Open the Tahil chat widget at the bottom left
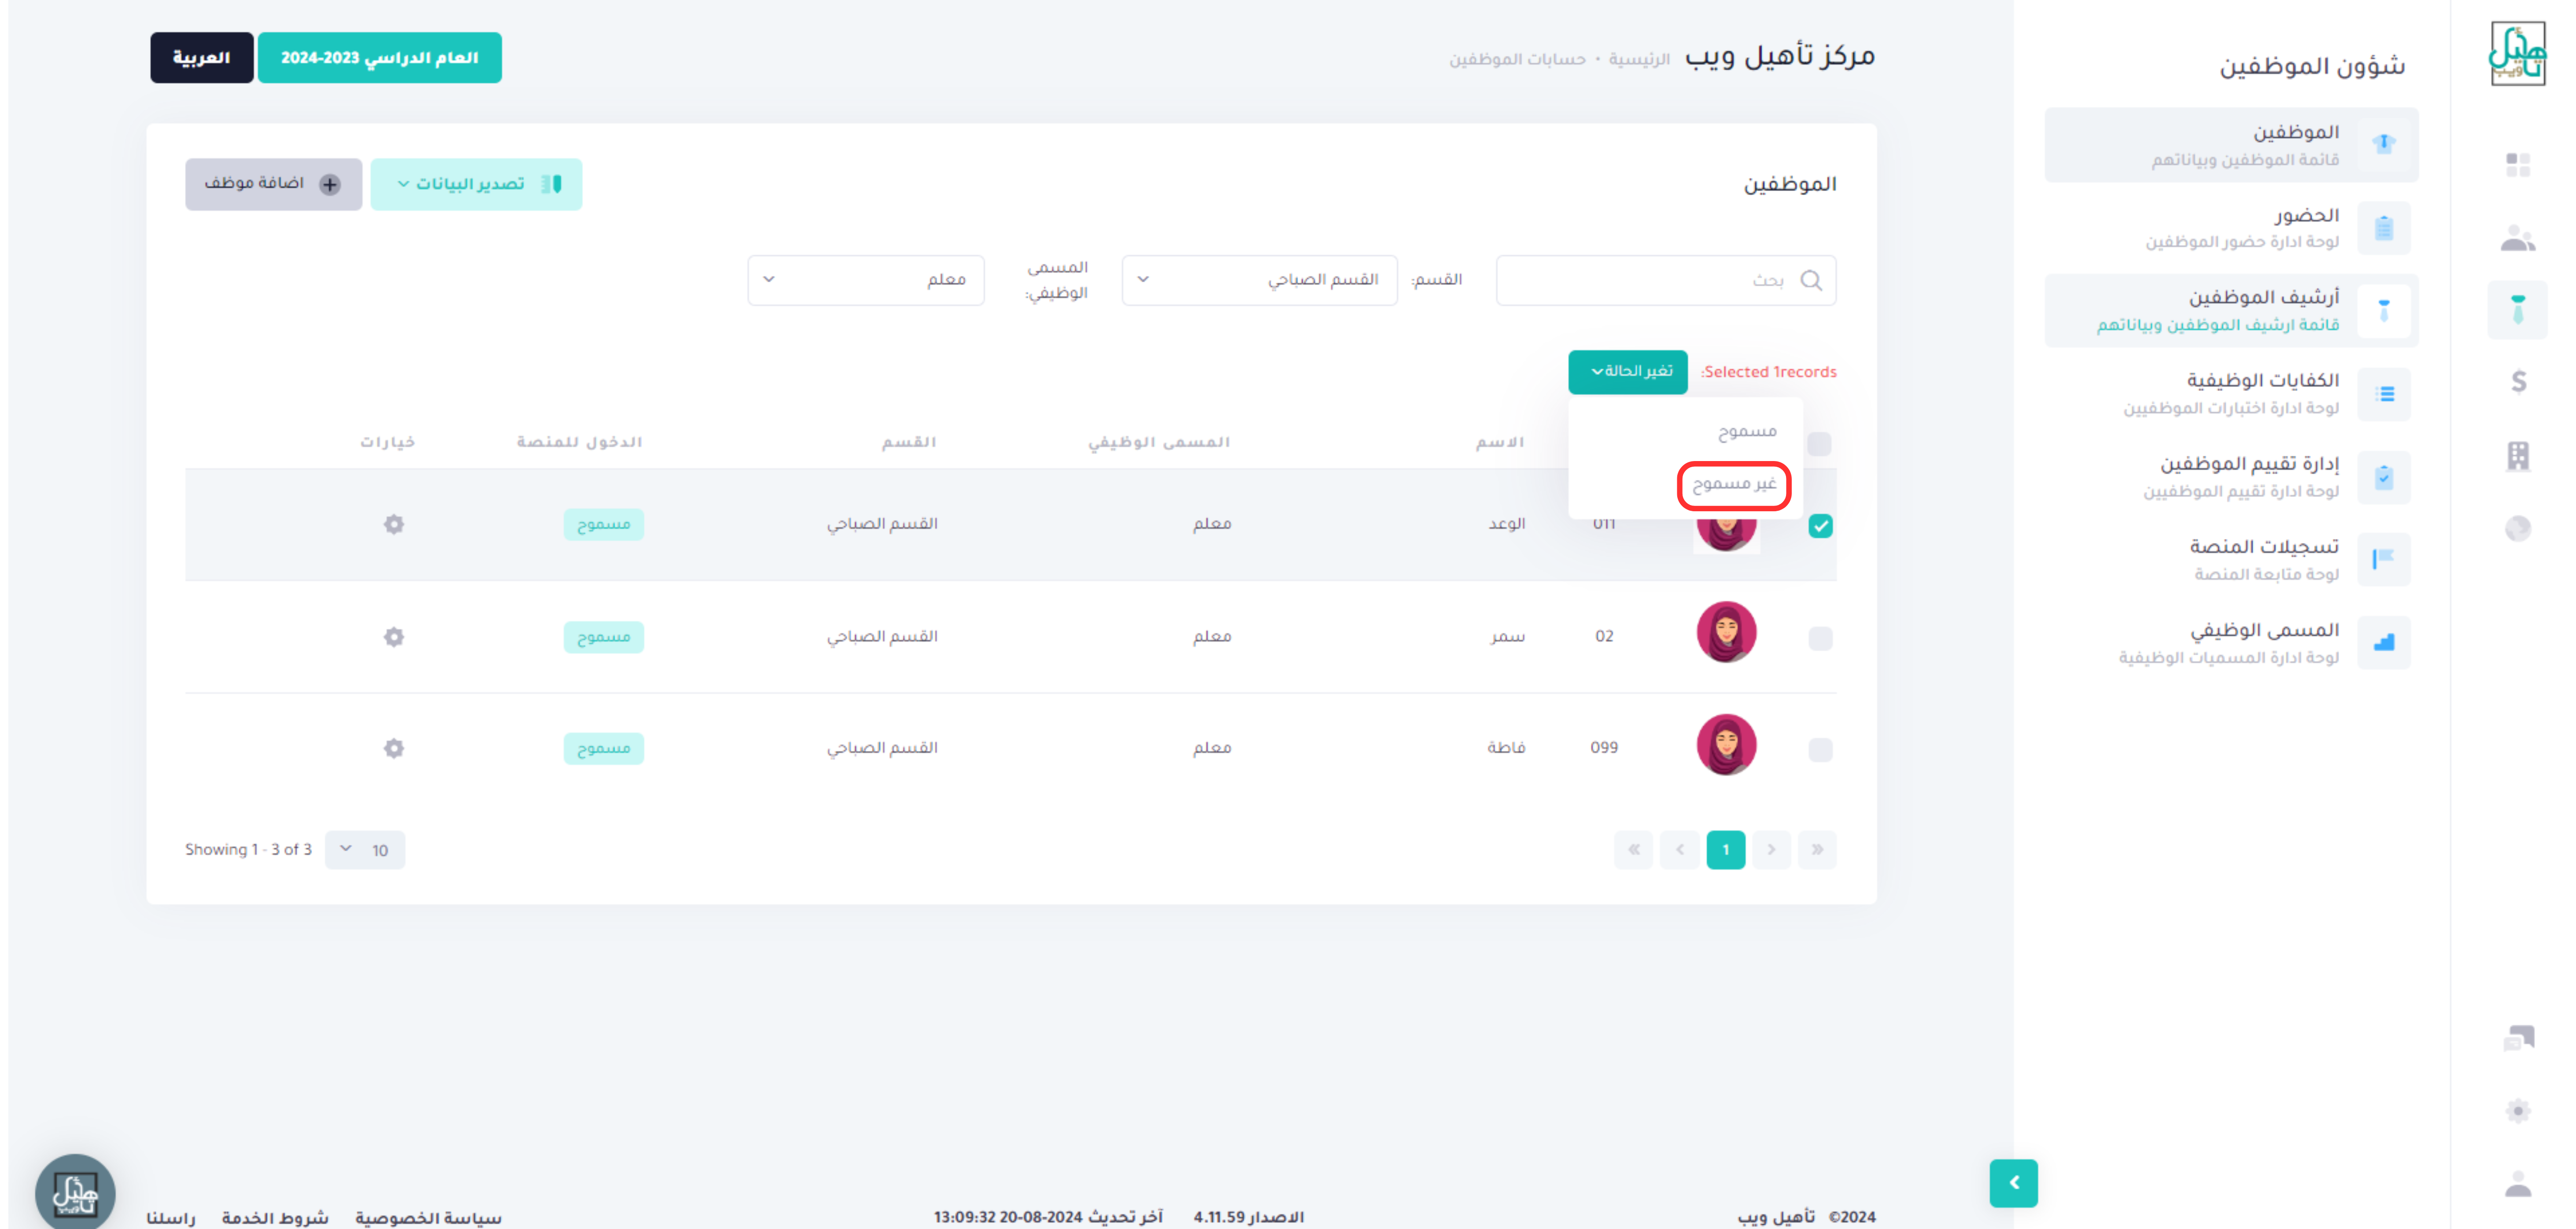 [75, 1192]
